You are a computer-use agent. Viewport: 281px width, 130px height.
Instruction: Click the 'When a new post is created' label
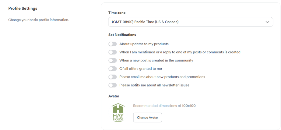click(156, 60)
